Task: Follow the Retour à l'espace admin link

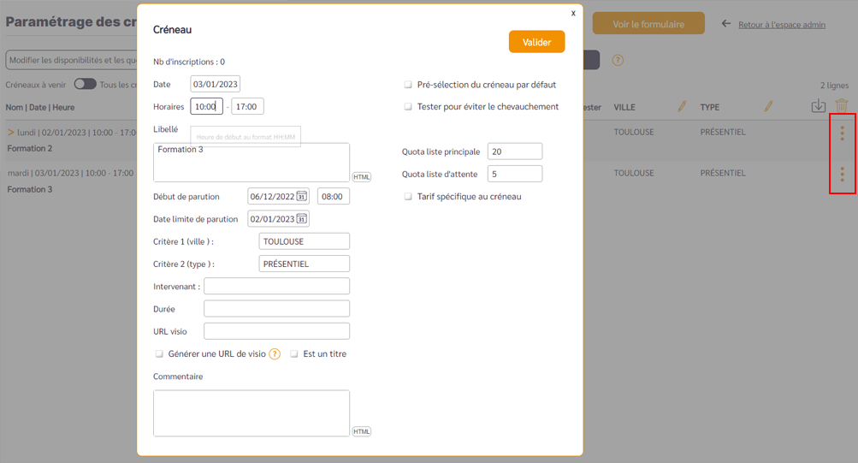Action: coord(781,25)
